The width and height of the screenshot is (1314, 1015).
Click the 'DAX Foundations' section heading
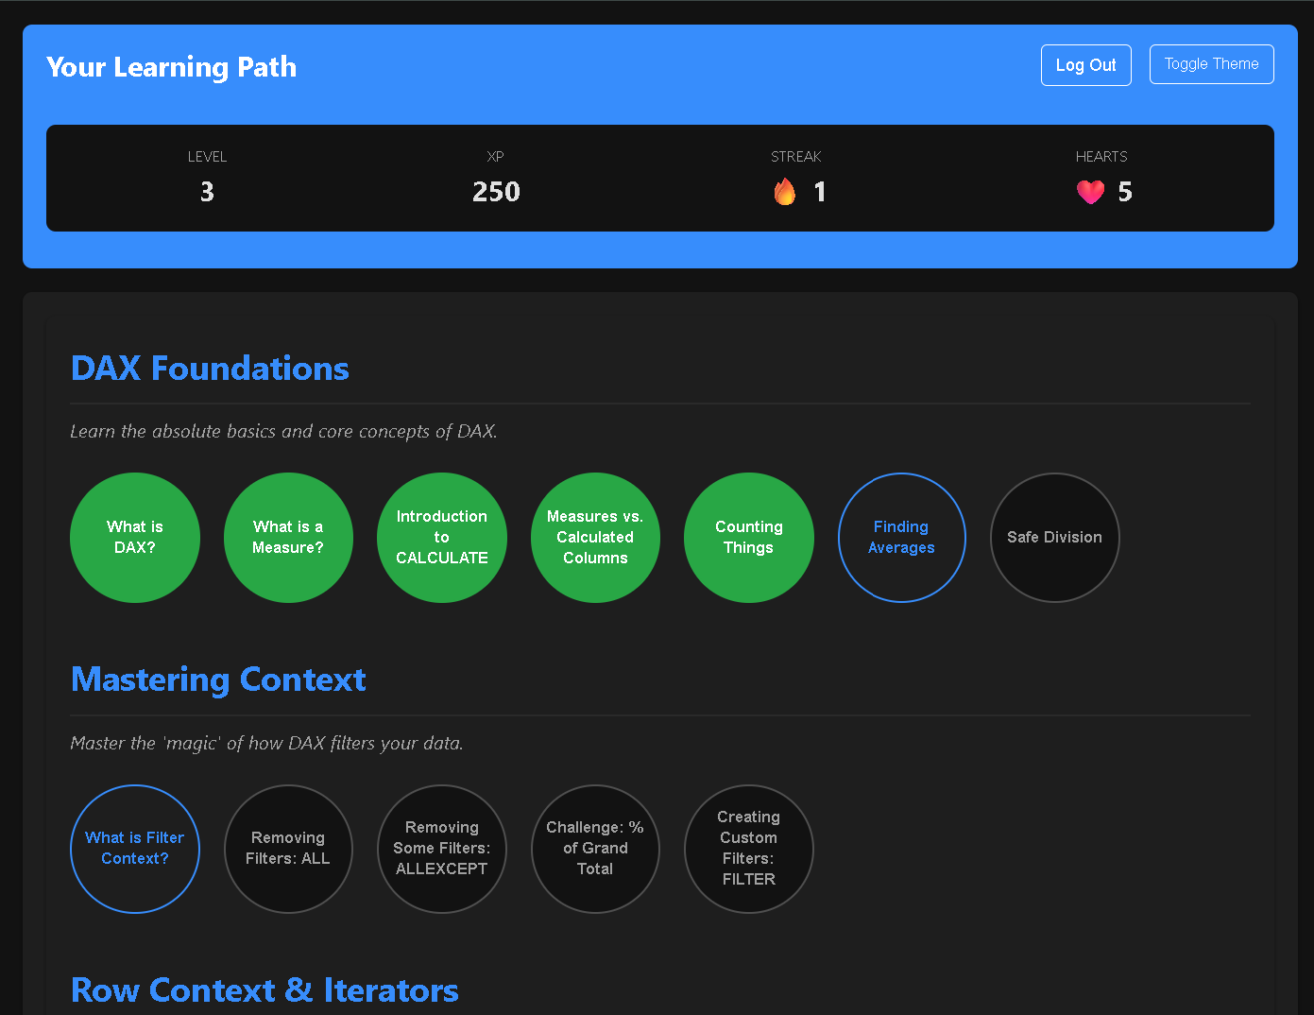(x=210, y=369)
